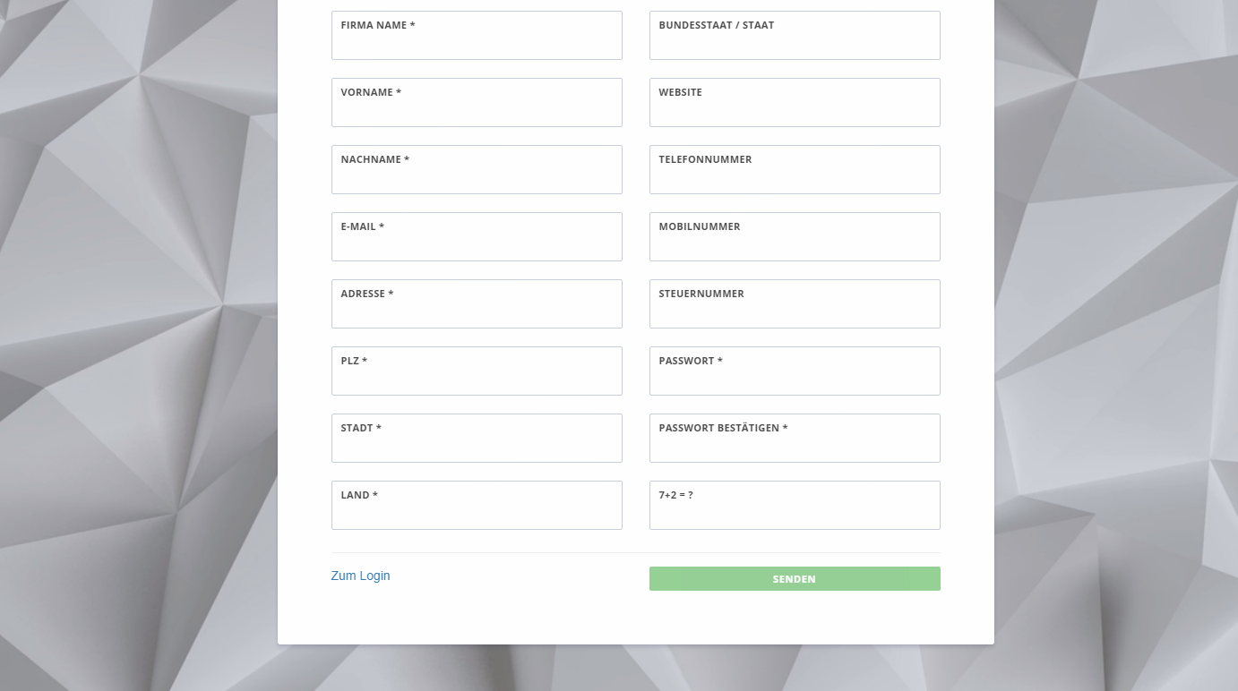Click the Firma Name input field
This screenshot has width=1238, height=691.
coord(477,42)
